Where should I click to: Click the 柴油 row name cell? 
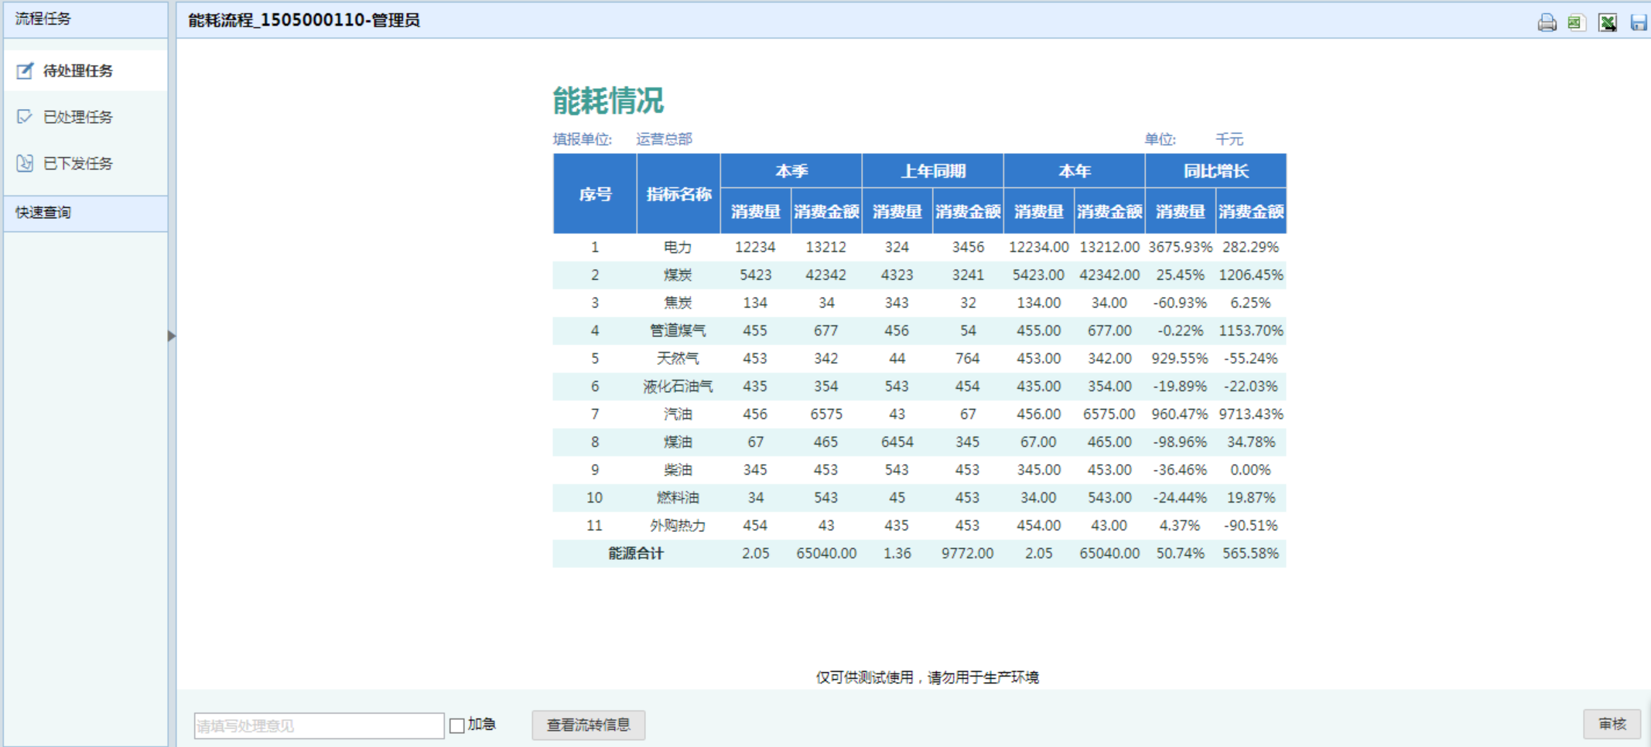678,470
